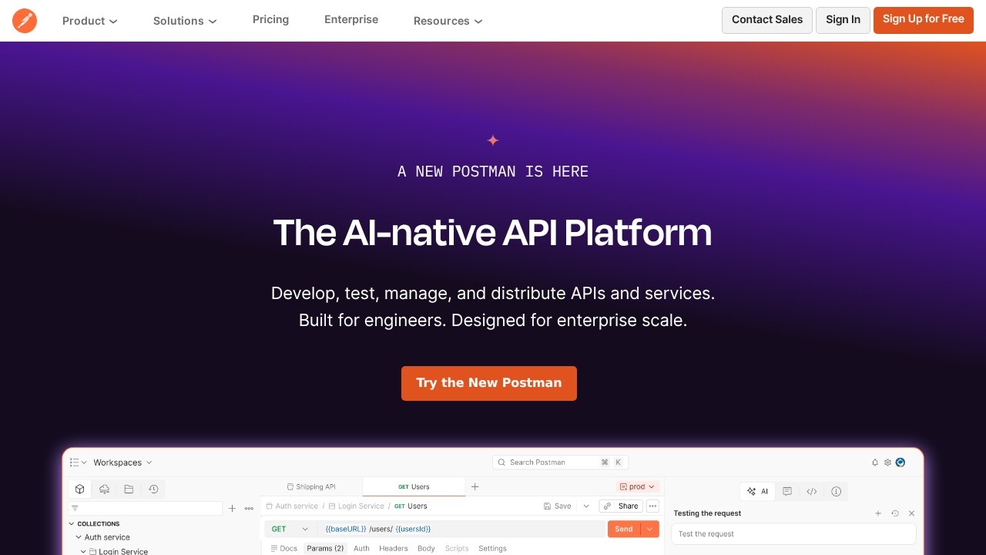
Task: Select the Collections cube icon in sidebar
Action: click(79, 489)
